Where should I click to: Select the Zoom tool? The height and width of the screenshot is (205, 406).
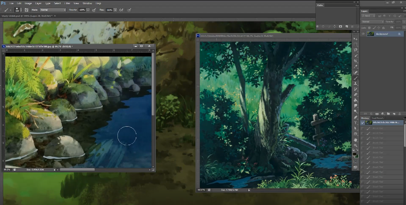click(356, 145)
